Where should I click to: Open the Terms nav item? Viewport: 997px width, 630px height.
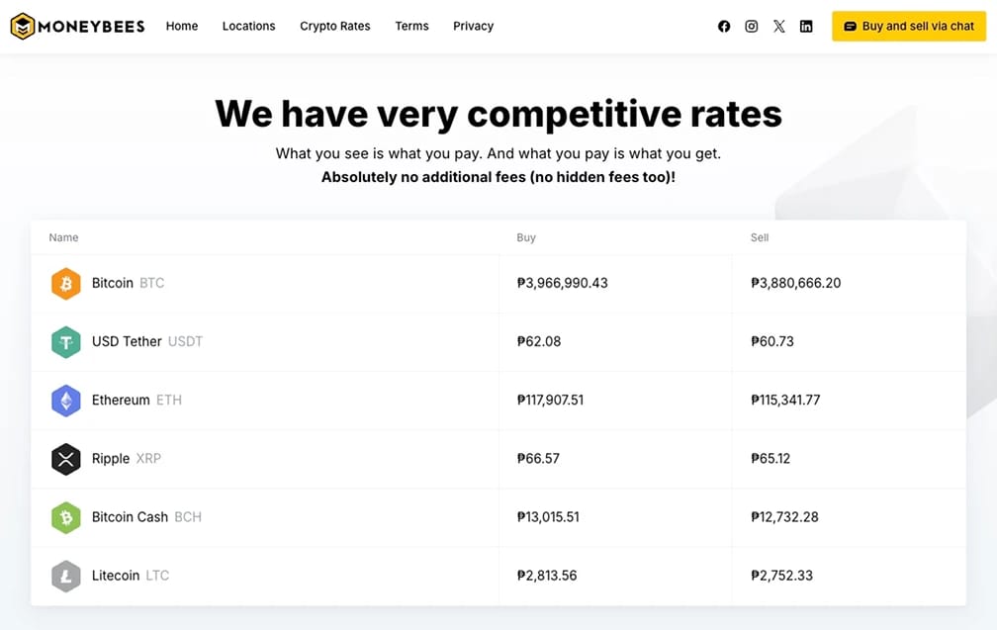point(412,26)
